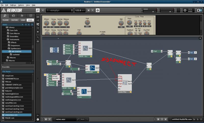Click the fourth dual-structure view icon in vertical toolbar

click(38, 28)
